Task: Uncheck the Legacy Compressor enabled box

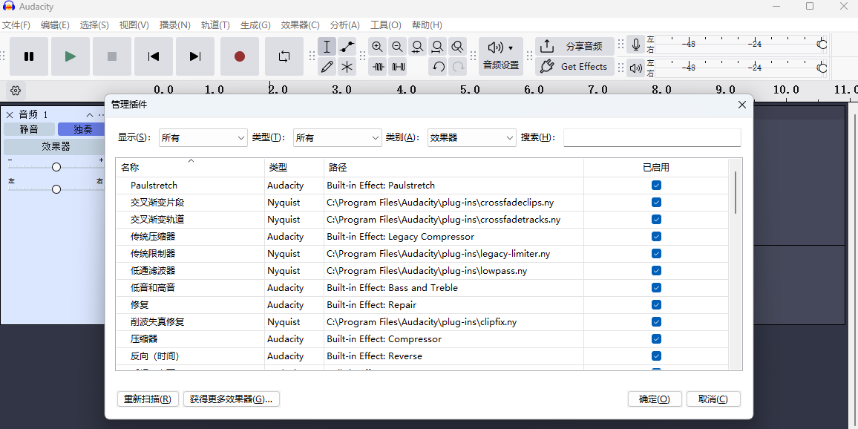Action: (656, 237)
